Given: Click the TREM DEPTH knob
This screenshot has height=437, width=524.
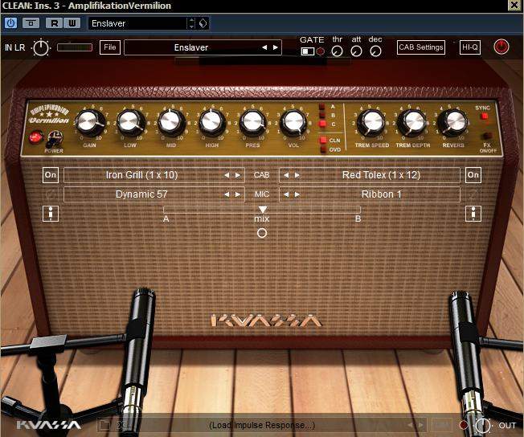Looking at the screenshot, I should 412,122.
